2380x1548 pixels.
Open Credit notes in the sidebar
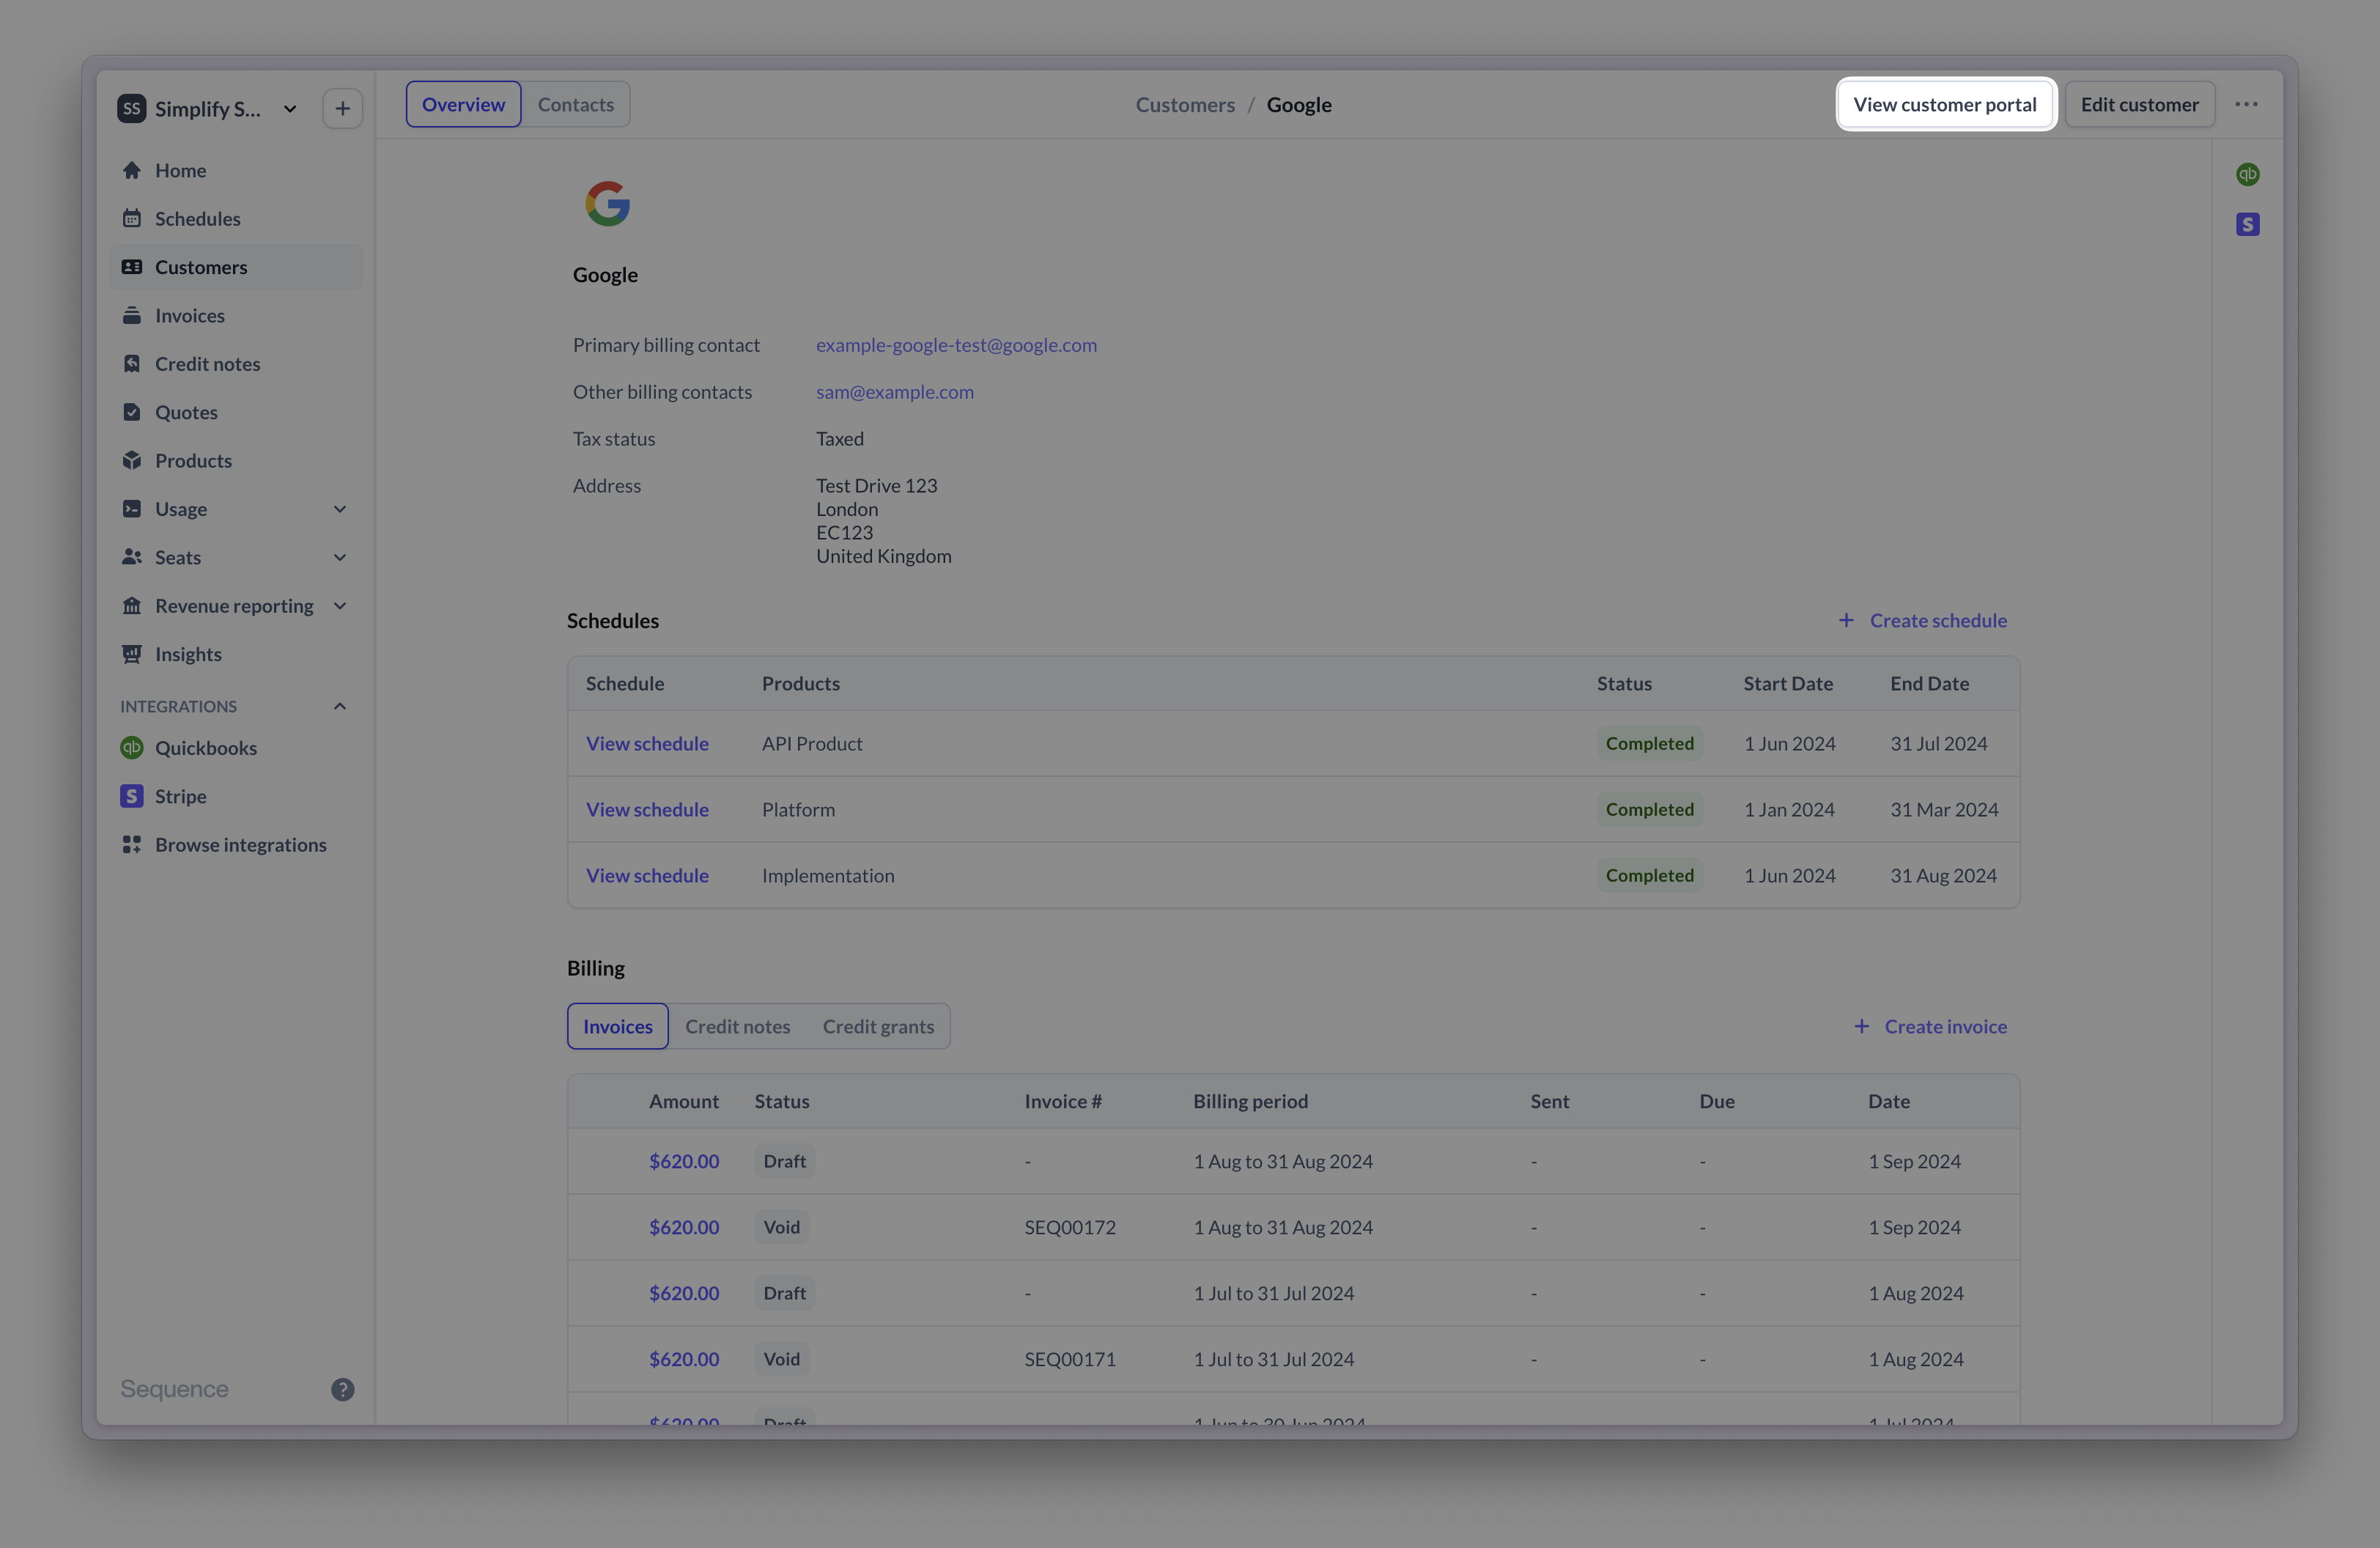[x=235, y=364]
